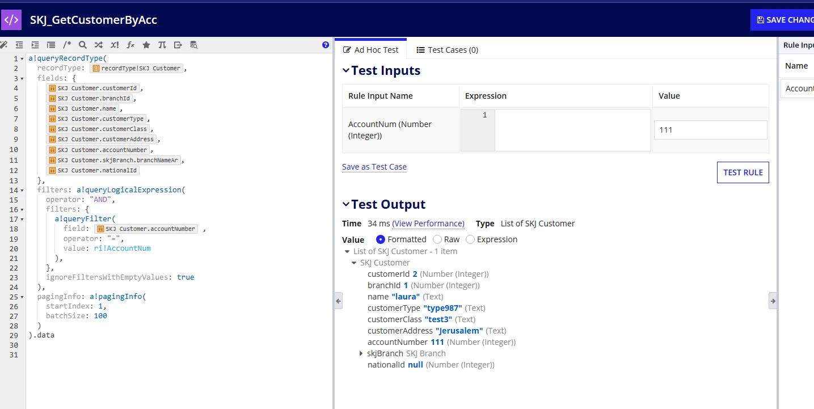Click the pi constants icon
Image resolution: width=814 pixels, height=409 pixels.
click(162, 45)
